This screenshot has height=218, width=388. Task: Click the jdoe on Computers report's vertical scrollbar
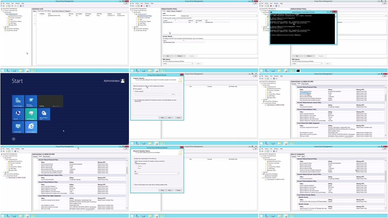click(x=385, y=184)
